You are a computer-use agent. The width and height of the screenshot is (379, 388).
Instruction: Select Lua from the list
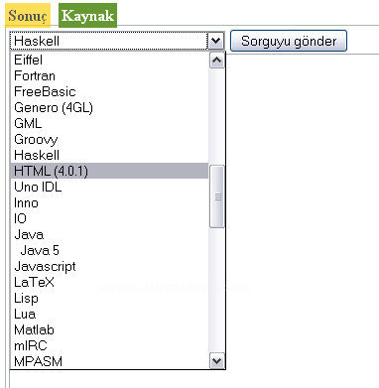click(109, 314)
